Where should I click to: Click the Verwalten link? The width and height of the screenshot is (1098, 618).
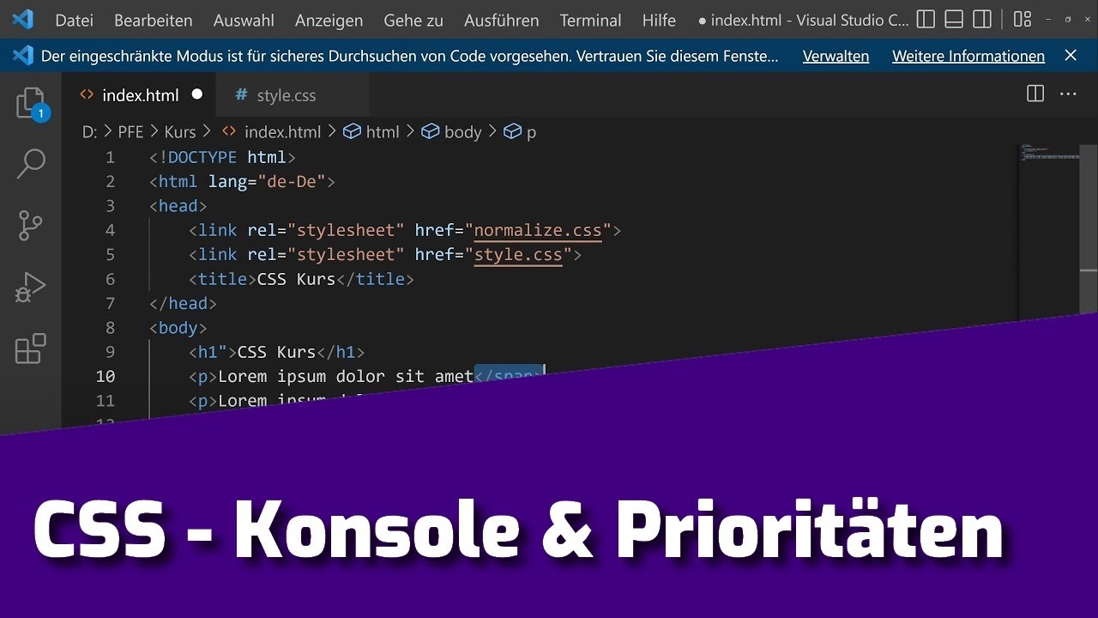[836, 56]
